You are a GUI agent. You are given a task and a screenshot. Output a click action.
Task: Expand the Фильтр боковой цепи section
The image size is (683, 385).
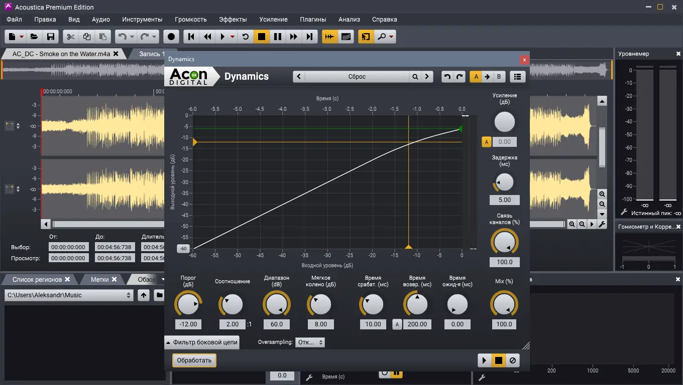pyautogui.click(x=201, y=342)
